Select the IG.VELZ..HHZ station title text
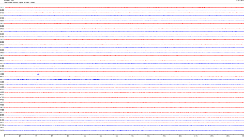The height and width of the screenshot is (137, 244). 9,1
